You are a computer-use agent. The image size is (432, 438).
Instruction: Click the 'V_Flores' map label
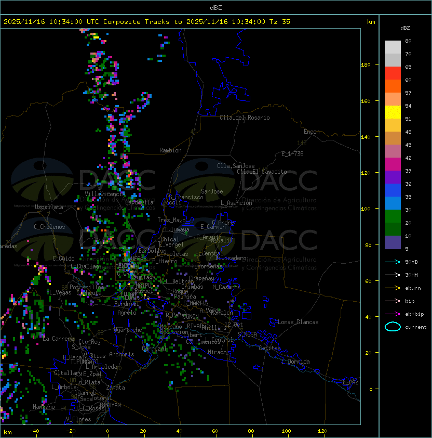(78, 419)
